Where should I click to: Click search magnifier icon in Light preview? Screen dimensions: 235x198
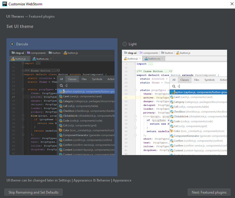174,86
